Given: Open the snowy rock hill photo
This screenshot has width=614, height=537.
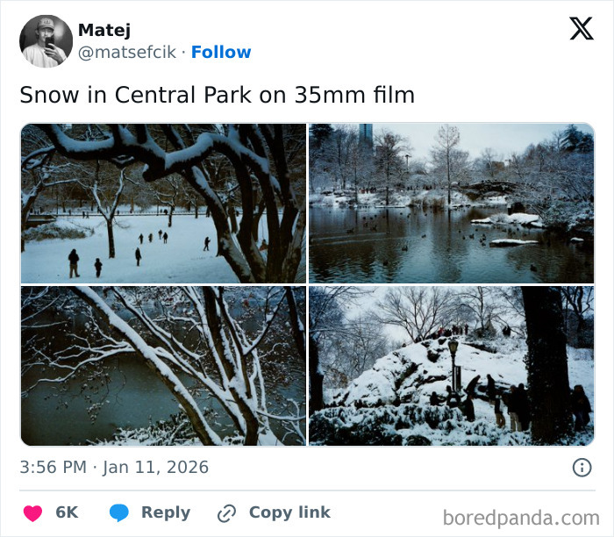Looking at the screenshot, I should click(x=451, y=366).
